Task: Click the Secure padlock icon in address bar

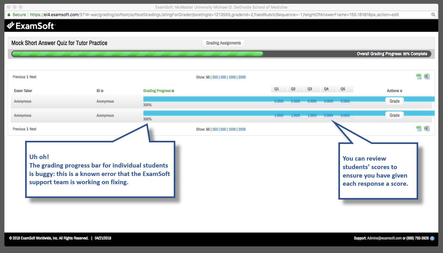Action: click(x=8, y=15)
